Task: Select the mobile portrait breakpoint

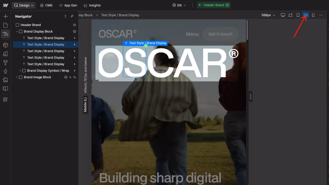Action: point(313,15)
